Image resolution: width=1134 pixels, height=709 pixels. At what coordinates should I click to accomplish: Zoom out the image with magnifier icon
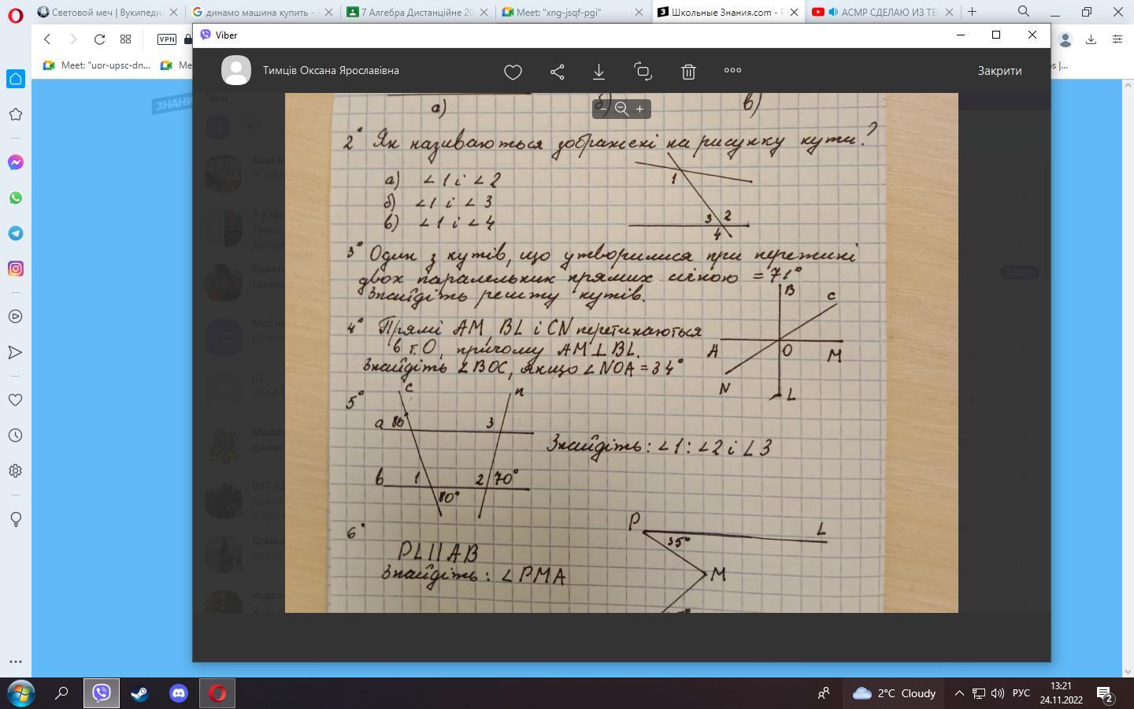(x=621, y=109)
